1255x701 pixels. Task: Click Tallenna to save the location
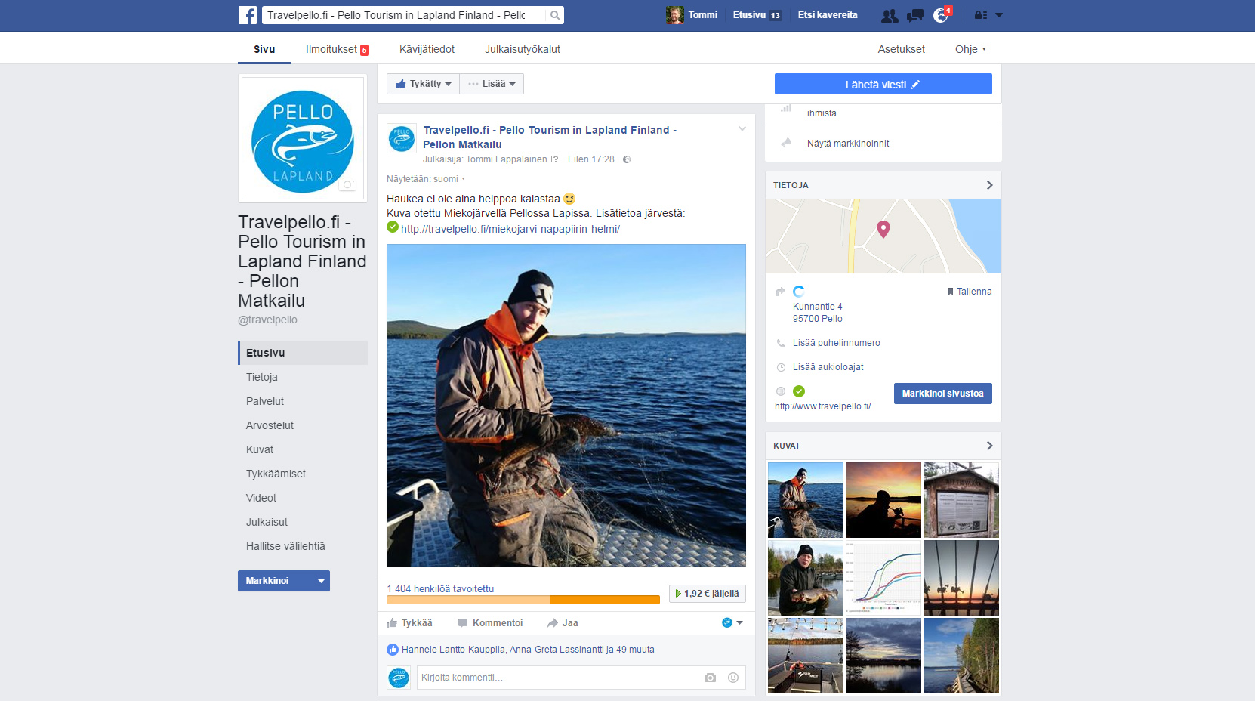[x=970, y=292]
